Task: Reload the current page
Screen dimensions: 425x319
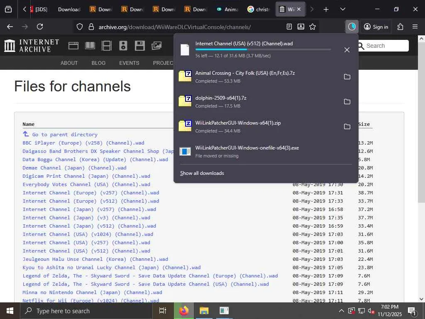Action: (x=40, y=27)
